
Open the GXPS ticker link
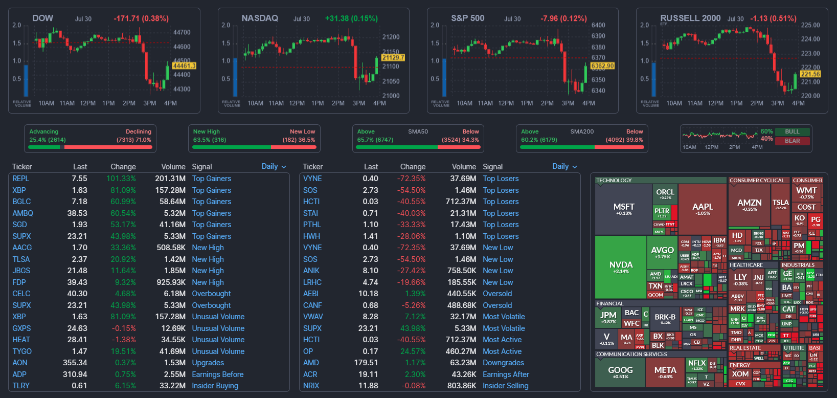(21, 328)
